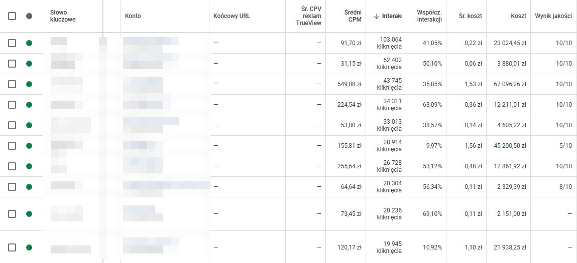This screenshot has height=263, width=577.
Task: Select the row with cost 23 024,45 zł
Action: click(12, 43)
